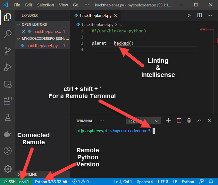
Task: Click SSH: LocalPi remote indicator
Action: pos(16,181)
